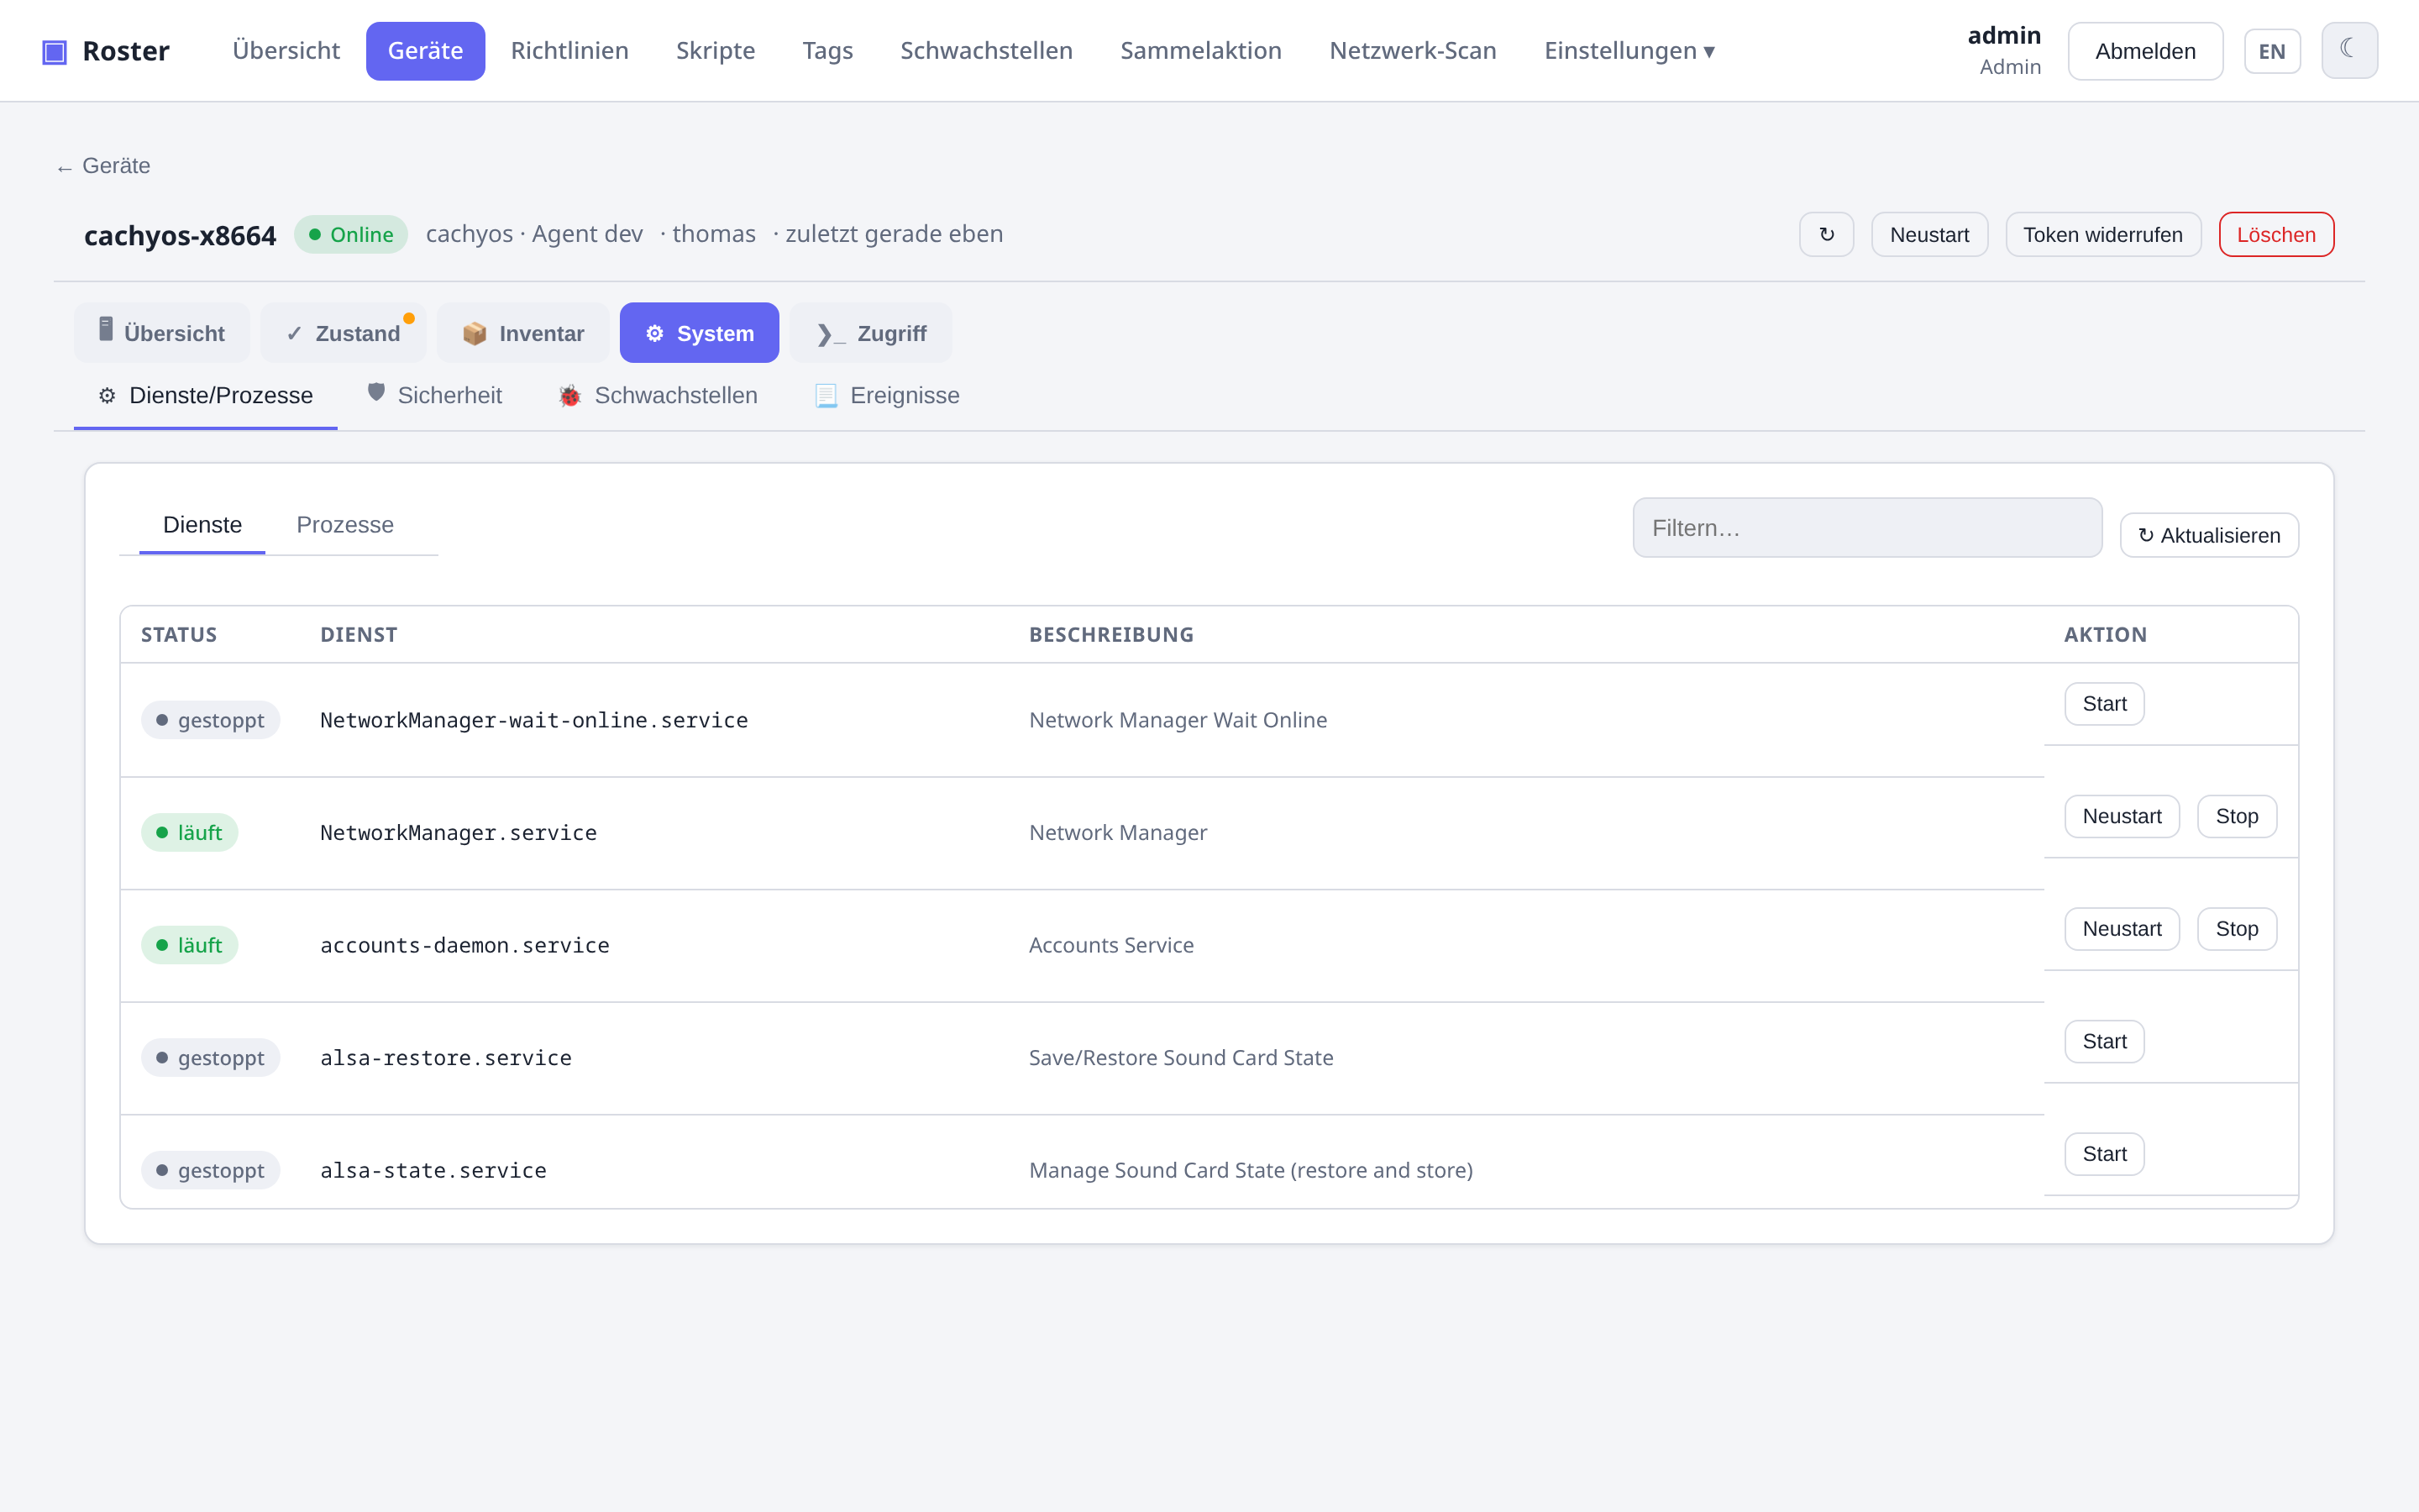The image size is (2419, 1512).
Task: Open the Übersicht device tab
Action: tap(162, 332)
